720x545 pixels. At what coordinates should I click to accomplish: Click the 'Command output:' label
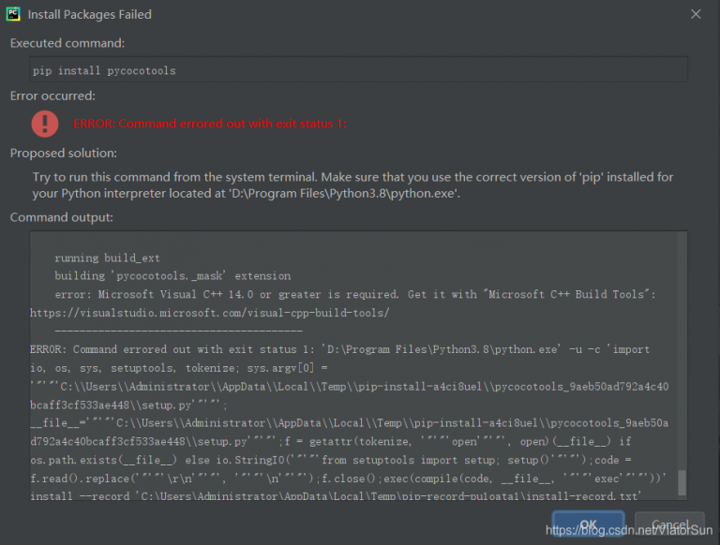[61, 217]
